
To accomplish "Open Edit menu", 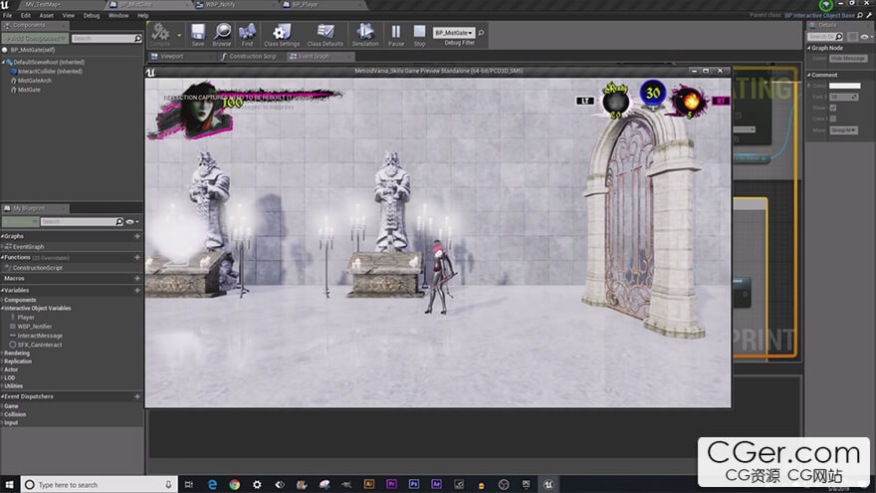I will [x=26, y=16].
